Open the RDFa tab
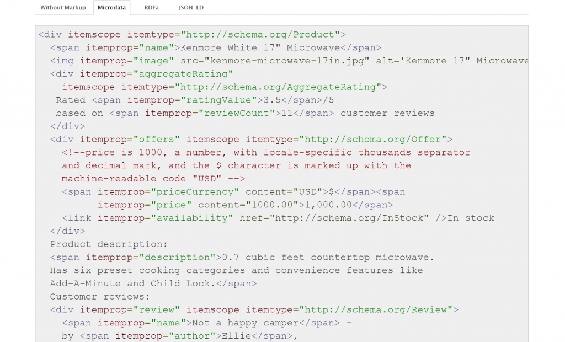This screenshot has width=565, height=342. tap(151, 8)
